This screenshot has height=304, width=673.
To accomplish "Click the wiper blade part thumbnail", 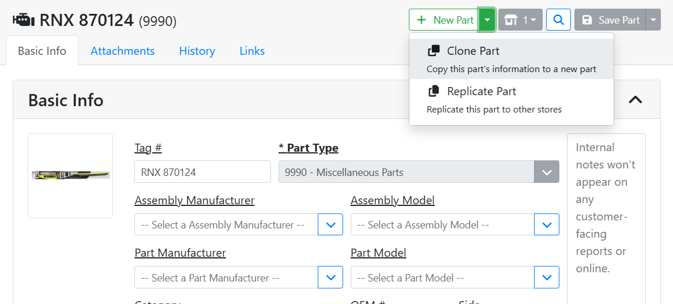I will tap(70, 175).
